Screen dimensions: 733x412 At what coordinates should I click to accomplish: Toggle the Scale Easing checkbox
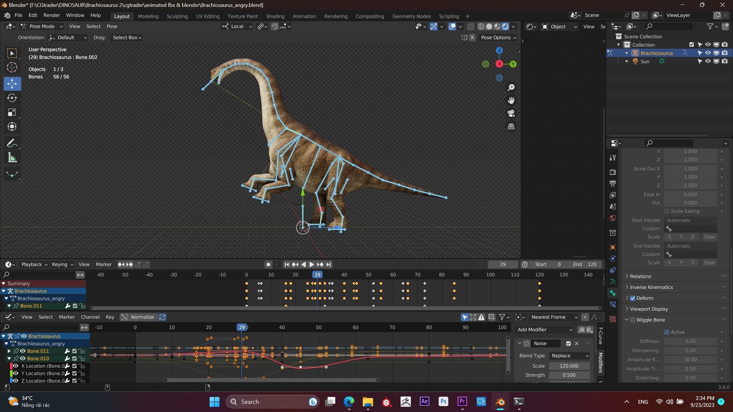click(667, 211)
